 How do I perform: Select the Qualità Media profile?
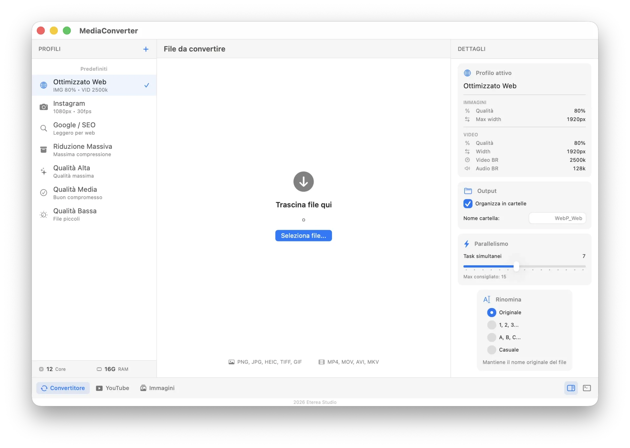coord(94,193)
